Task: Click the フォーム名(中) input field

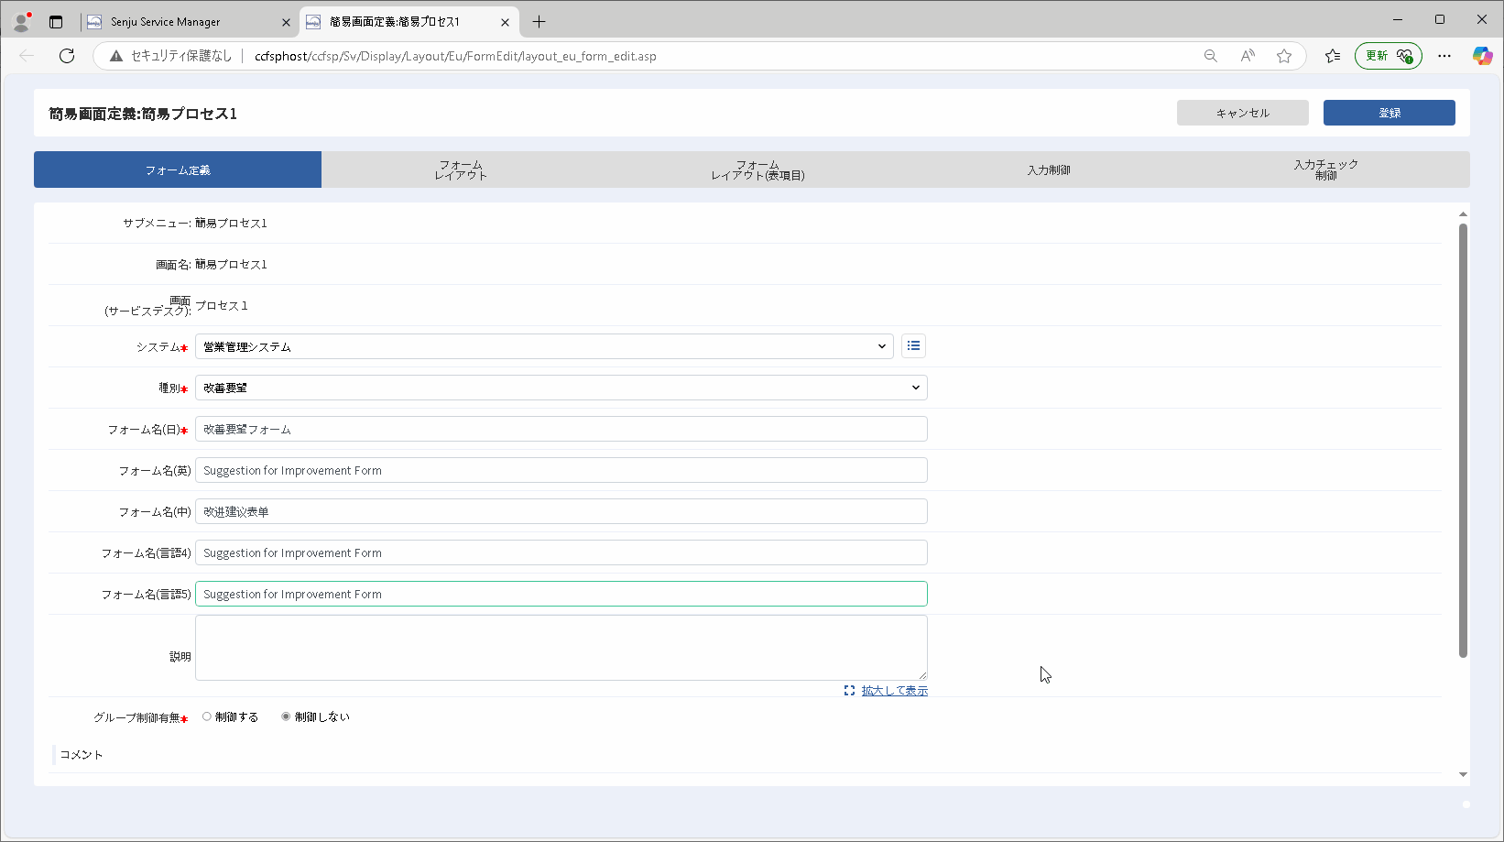Action: [561, 511]
